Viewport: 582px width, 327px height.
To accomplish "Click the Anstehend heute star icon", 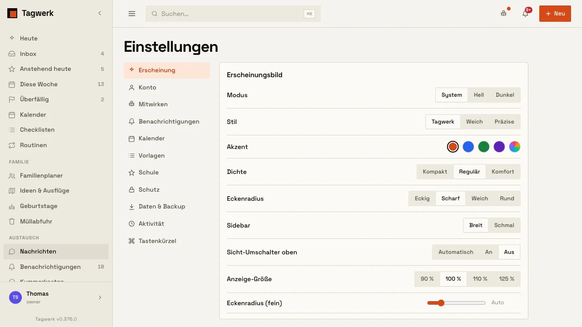I will tap(12, 69).
